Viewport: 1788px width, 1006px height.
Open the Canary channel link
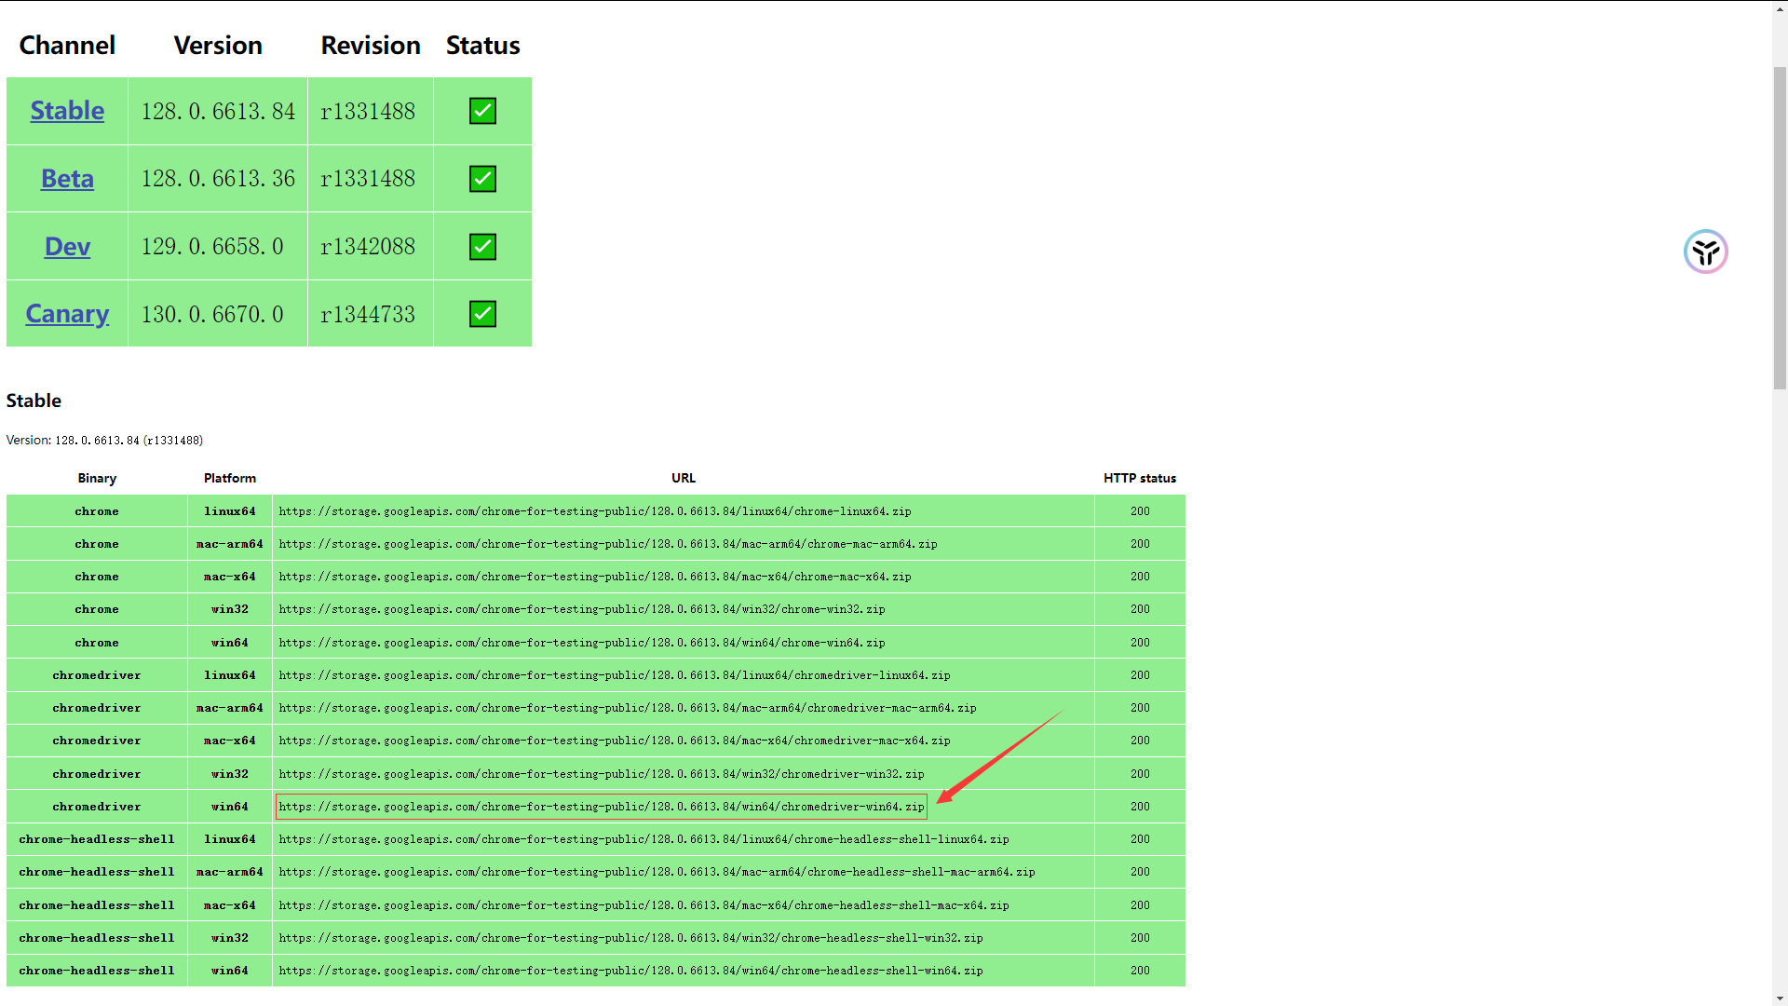click(67, 314)
